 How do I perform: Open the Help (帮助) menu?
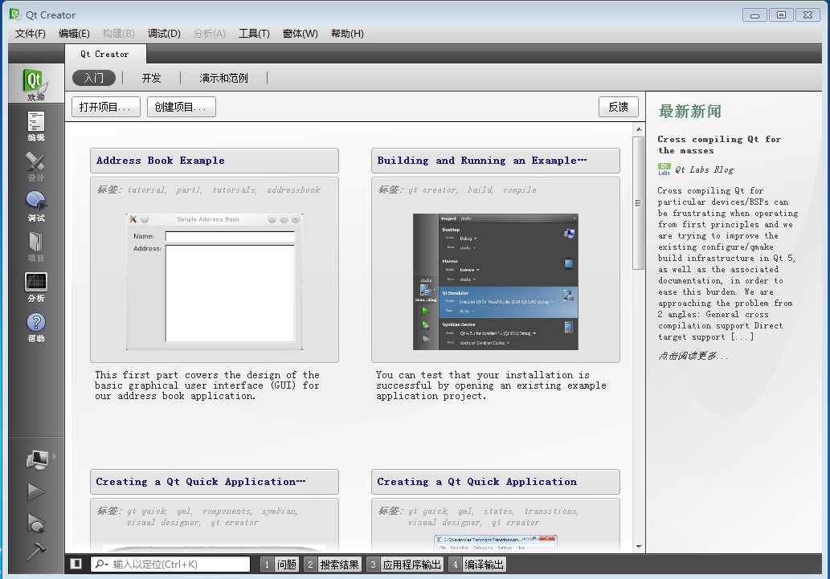[347, 34]
